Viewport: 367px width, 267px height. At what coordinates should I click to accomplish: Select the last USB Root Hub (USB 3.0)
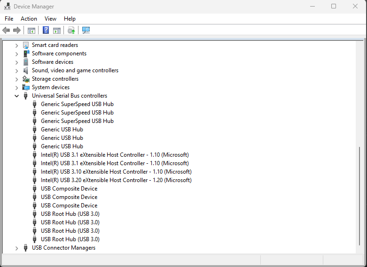[x=70, y=239]
